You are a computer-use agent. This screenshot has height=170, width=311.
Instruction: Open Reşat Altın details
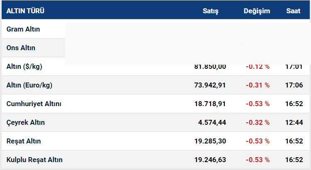click(24, 141)
